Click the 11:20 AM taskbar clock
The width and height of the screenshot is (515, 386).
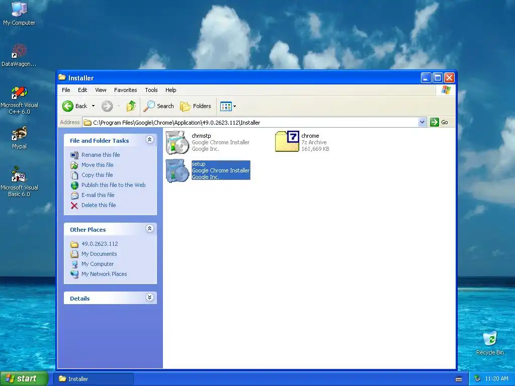[x=496, y=379]
